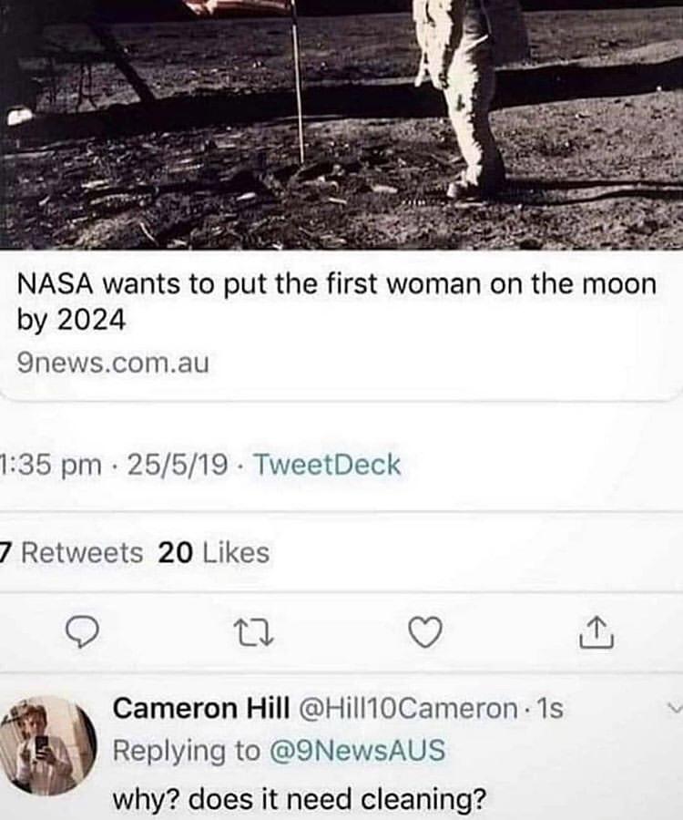Viewport: 683px width, 820px height.
Task: View the 7 Retweets list
Action: pyautogui.click(x=71, y=553)
